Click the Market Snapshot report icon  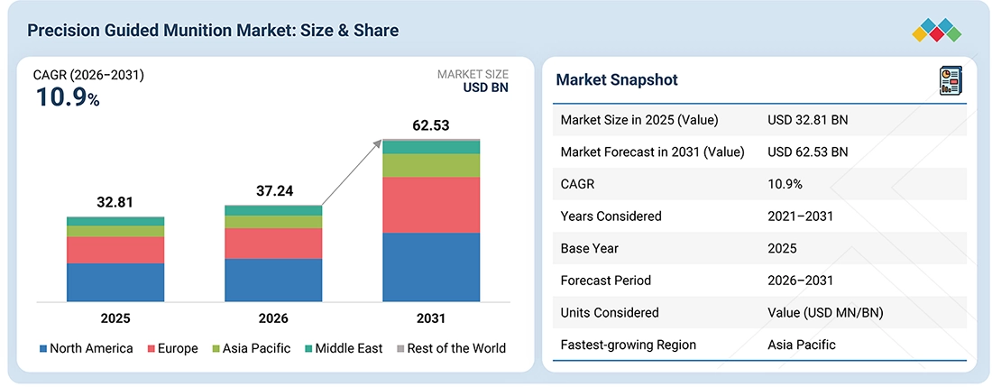pyautogui.click(x=951, y=81)
